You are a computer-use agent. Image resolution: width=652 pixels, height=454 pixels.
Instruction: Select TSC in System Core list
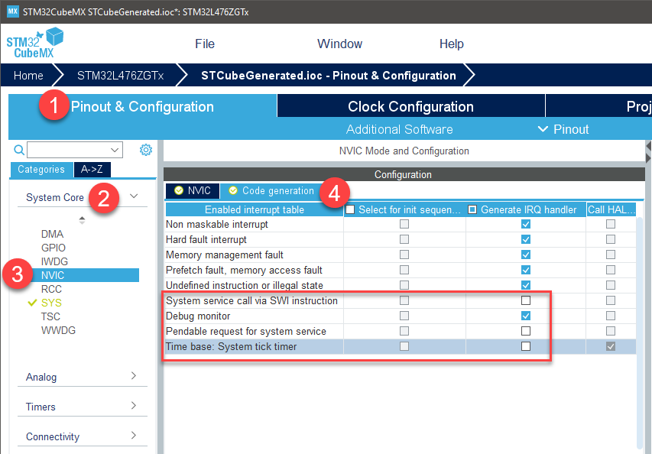[50, 316]
